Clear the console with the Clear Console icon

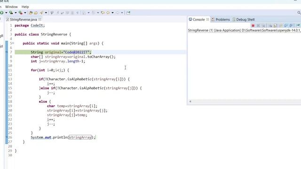270,25
